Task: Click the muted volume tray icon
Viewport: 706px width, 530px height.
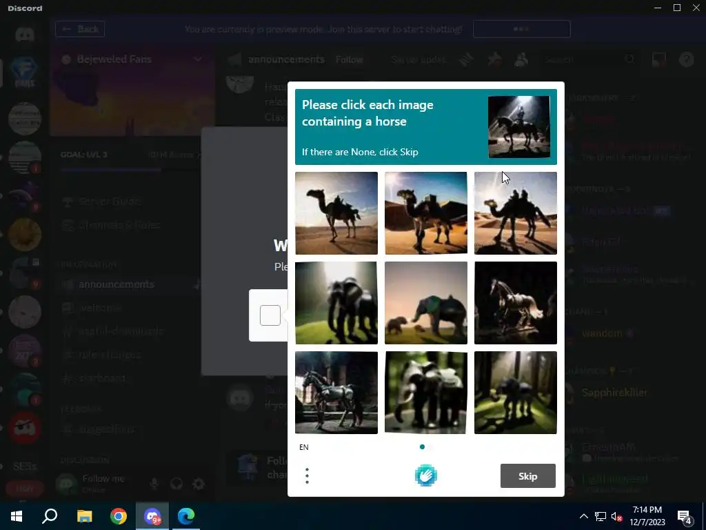Action: (x=617, y=516)
